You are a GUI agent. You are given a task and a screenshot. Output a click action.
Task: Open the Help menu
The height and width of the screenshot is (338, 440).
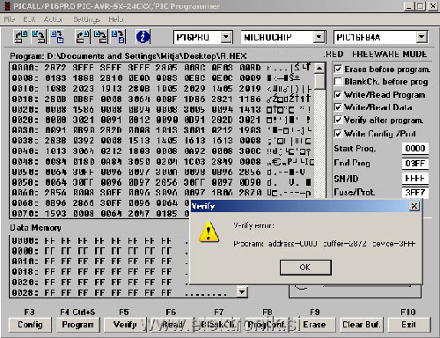coord(115,19)
